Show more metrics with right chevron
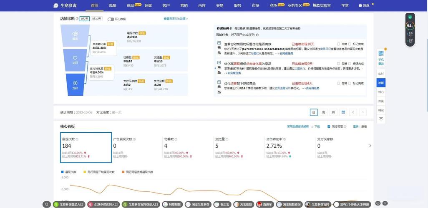The image size is (428, 208). click(x=370, y=146)
